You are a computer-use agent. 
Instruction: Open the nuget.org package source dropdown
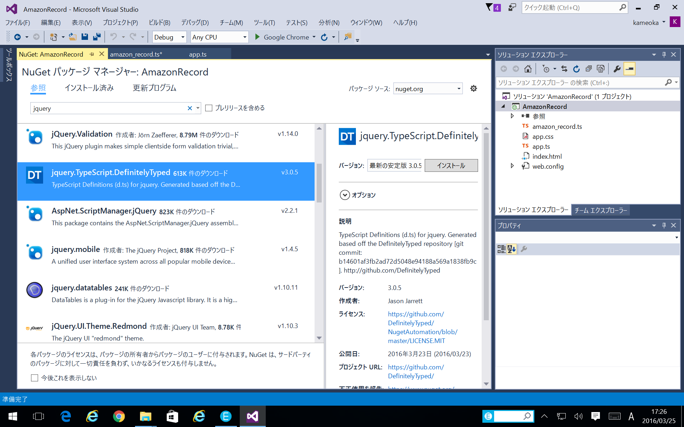459,89
